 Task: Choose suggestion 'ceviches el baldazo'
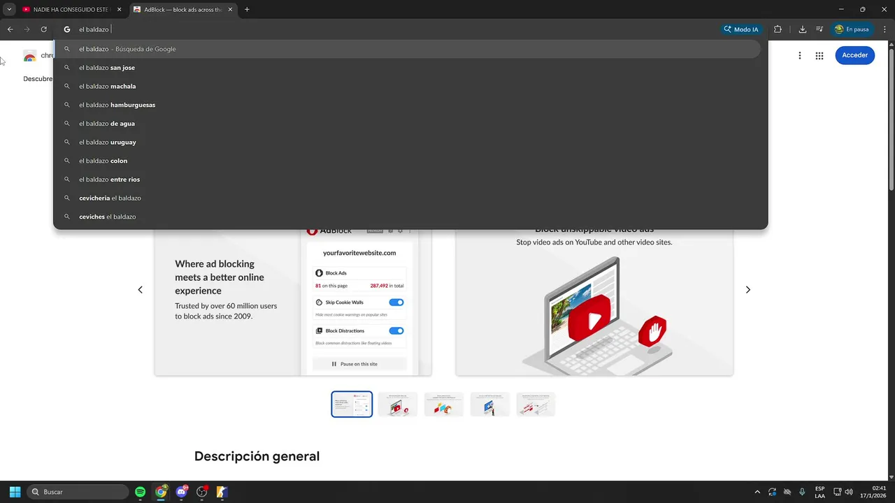click(408, 217)
